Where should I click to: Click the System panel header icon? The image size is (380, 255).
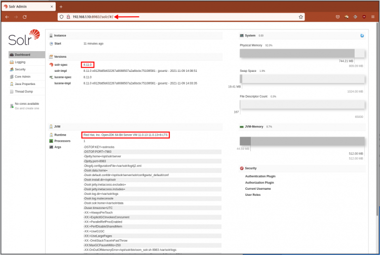(x=242, y=35)
